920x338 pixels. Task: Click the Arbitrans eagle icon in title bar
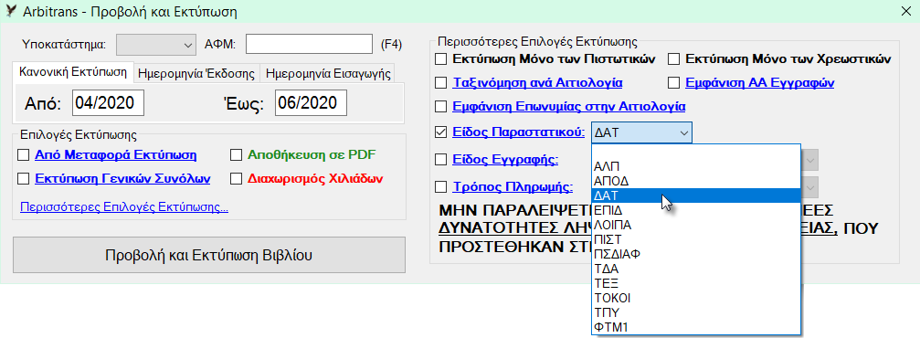(10, 11)
